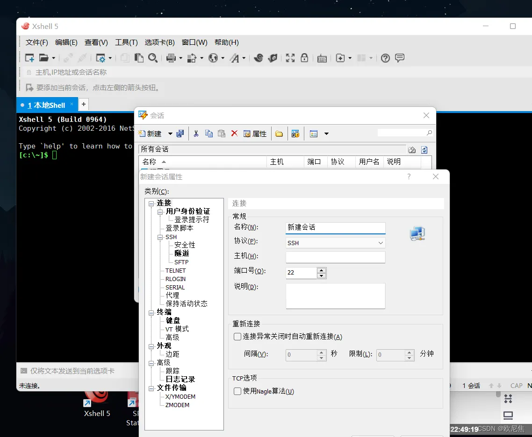The image size is (532, 437).
Task: Click the lock toolbar icon
Action: [305, 58]
